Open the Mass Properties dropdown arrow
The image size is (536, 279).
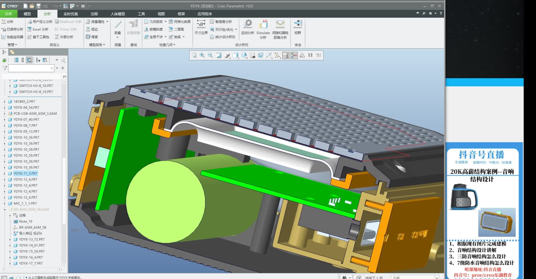(107, 22)
